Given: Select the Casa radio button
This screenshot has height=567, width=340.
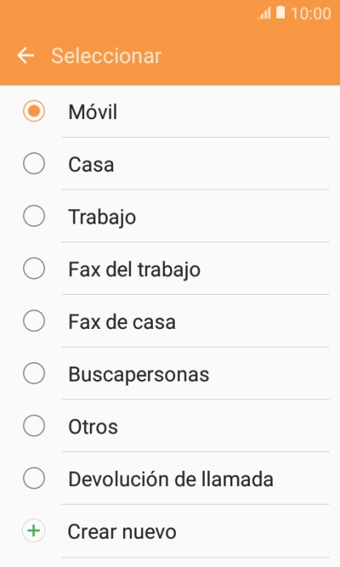Looking at the screenshot, I should (34, 164).
